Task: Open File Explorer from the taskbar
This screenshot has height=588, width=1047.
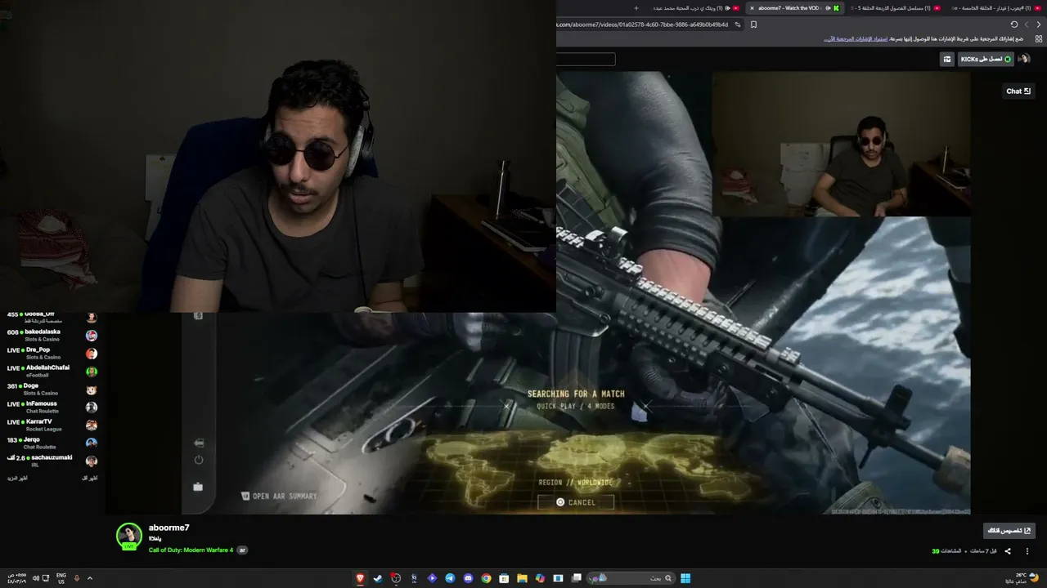Action: pos(522,578)
